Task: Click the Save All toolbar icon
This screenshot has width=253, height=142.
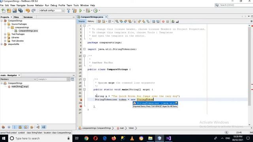Action: pos(21,11)
